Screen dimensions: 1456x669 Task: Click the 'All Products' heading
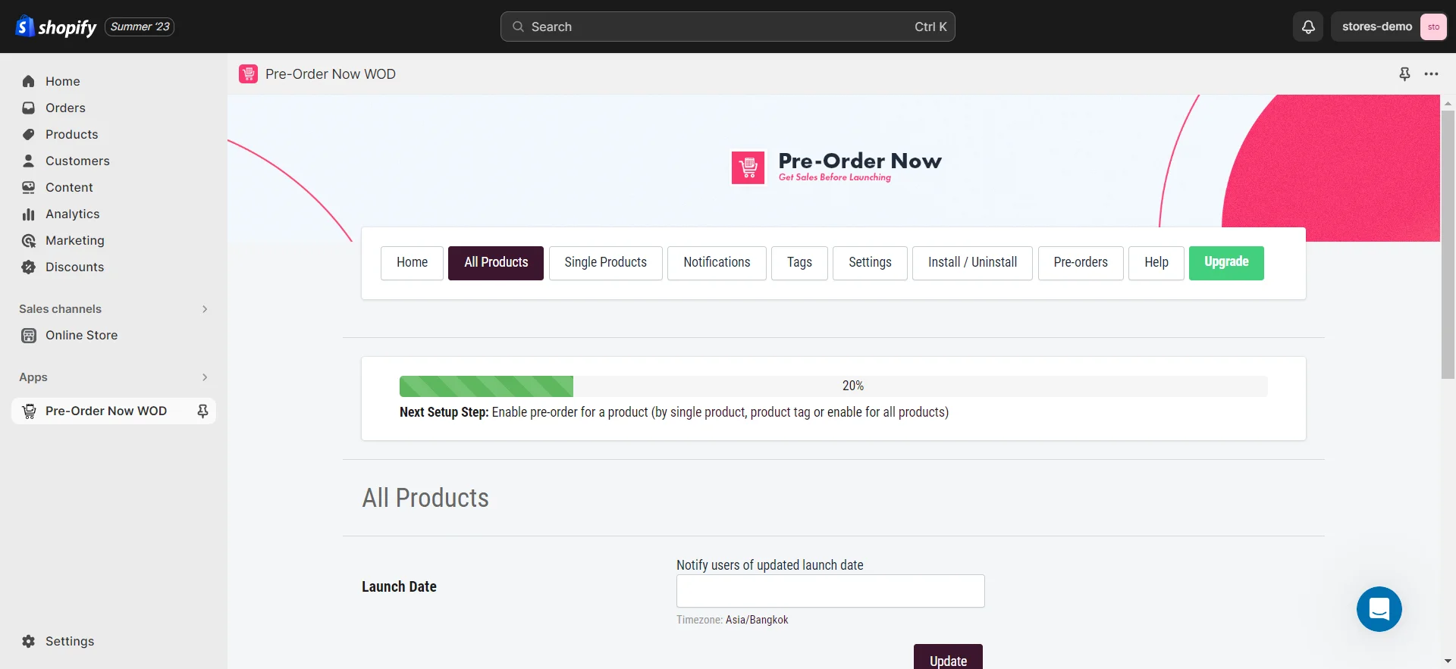click(425, 498)
